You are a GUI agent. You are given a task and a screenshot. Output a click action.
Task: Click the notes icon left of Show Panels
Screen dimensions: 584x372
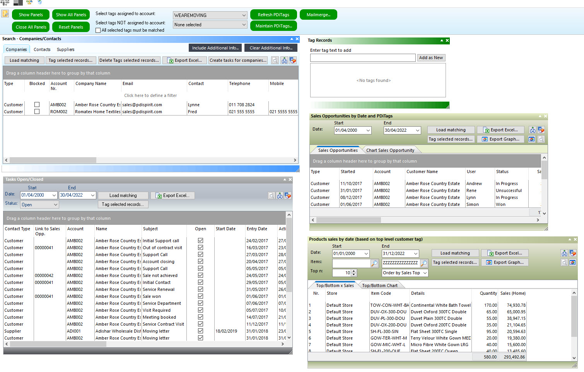pos(5,14)
